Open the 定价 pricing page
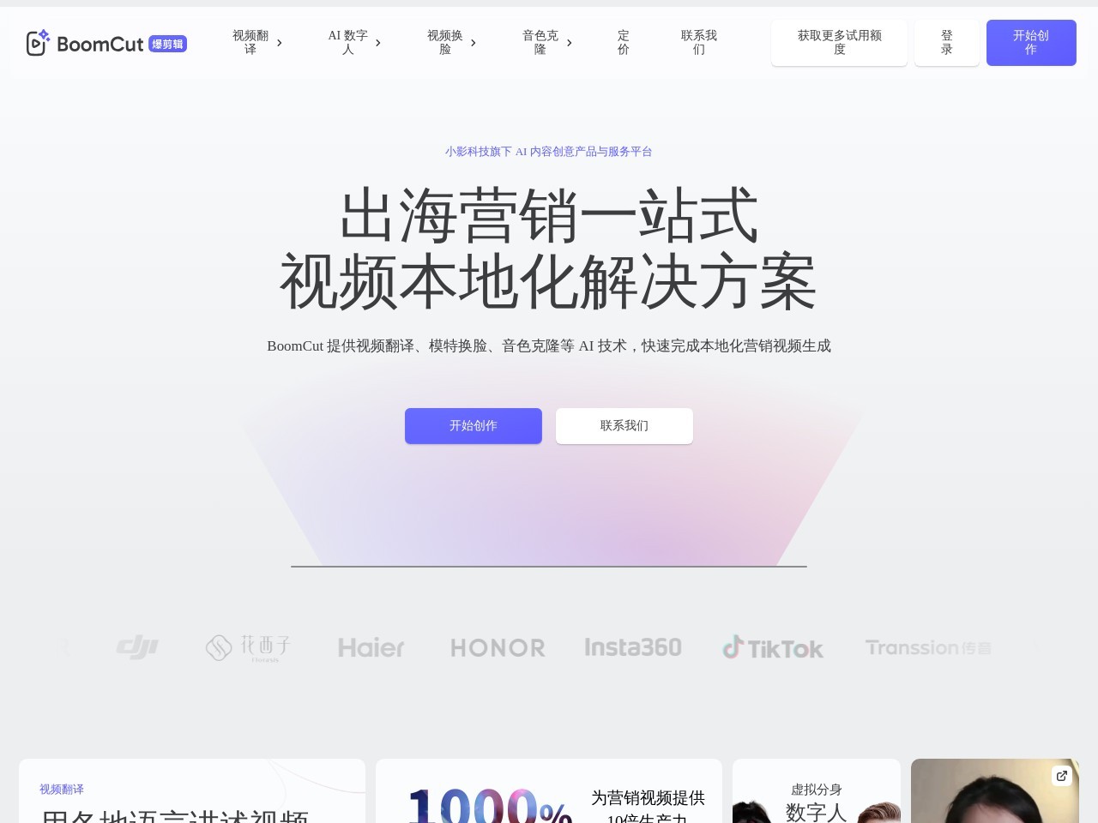 pyautogui.click(x=624, y=43)
